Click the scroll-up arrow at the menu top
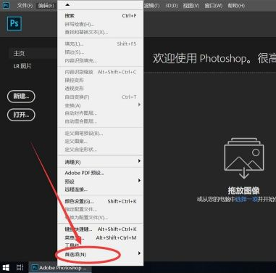This screenshot has width=276, height=273. [x=67, y=4]
